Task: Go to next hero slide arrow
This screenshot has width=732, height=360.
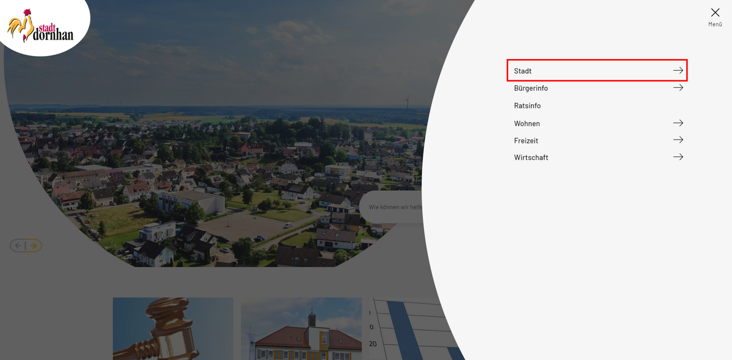Action: pos(34,246)
